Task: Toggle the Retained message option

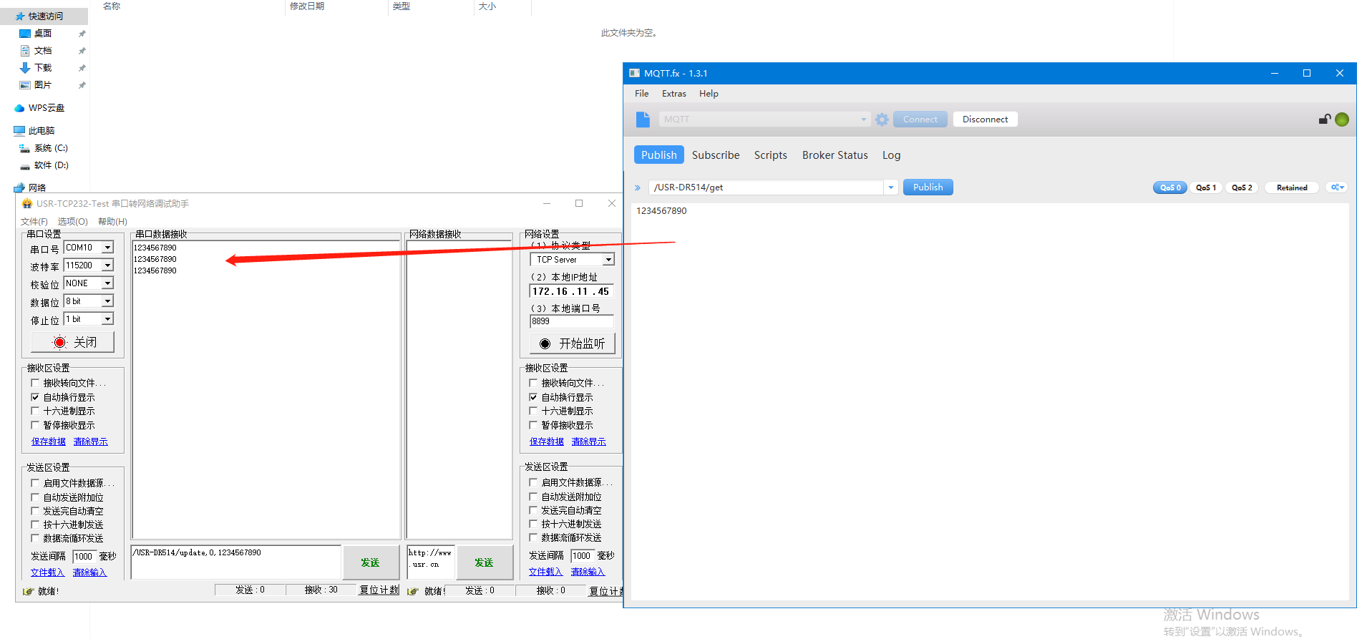Action: [1291, 187]
